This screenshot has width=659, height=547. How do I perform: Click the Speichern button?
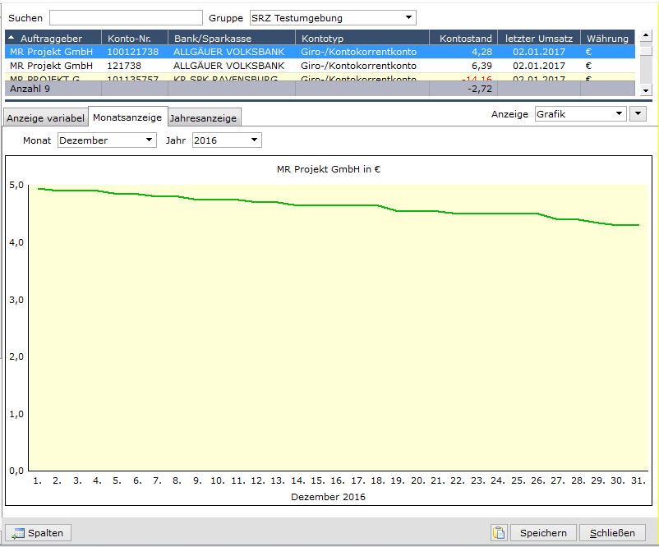pos(543,533)
